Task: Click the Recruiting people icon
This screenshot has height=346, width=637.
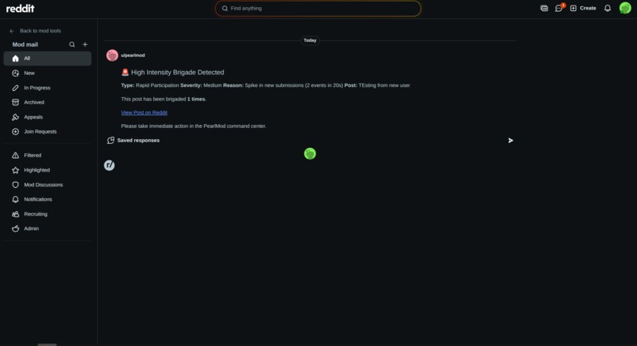Action: point(16,214)
